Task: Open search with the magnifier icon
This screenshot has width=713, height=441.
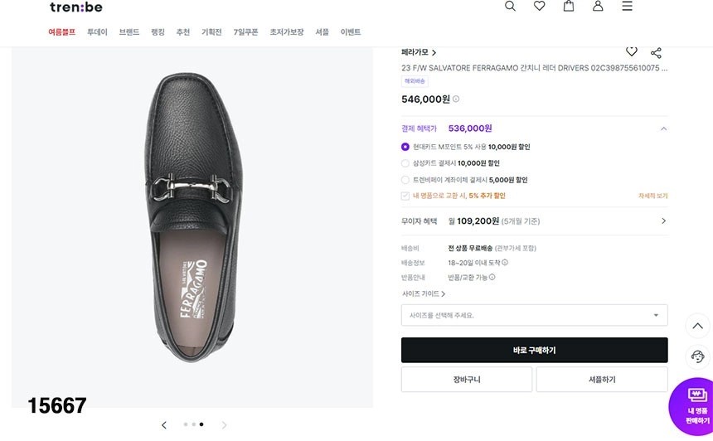Action: (510, 6)
